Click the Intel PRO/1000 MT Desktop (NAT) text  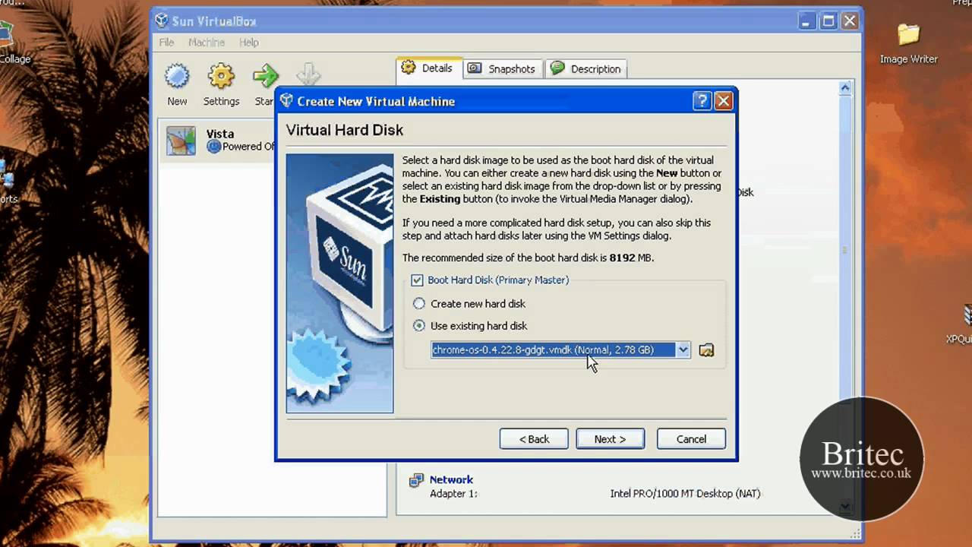pyautogui.click(x=685, y=494)
